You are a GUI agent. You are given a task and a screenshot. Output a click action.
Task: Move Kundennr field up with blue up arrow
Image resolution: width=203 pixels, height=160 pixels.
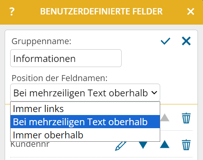click(164, 144)
